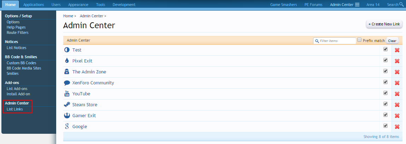The width and height of the screenshot is (406, 144).
Task: Click the droplet icon beside Pixel Exit
Action: click(x=67, y=61)
